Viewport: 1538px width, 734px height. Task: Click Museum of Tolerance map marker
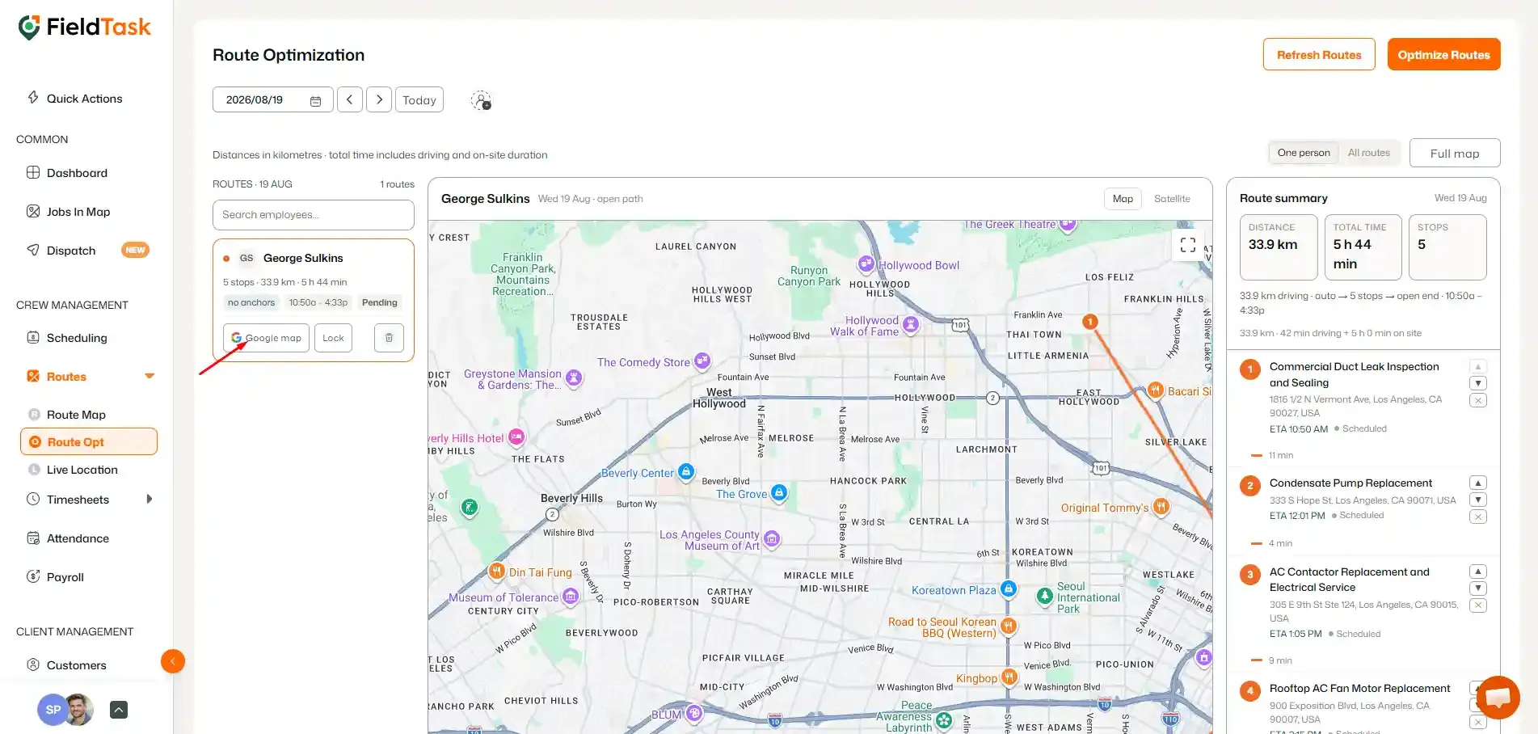click(x=571, y=596)
